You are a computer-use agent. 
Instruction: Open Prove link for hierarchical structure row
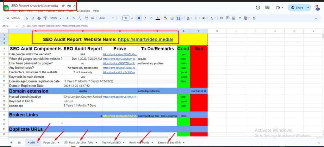[x=119, y=72]
